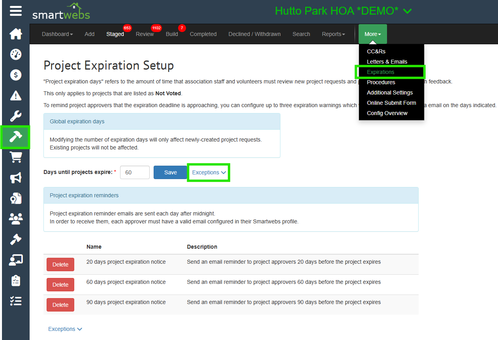Image resolution: width=498 pixels, height=340 pixels.
Task: Open the shopping cart sidebar icon
Action: pyautogui.click(x=16, y=157)
